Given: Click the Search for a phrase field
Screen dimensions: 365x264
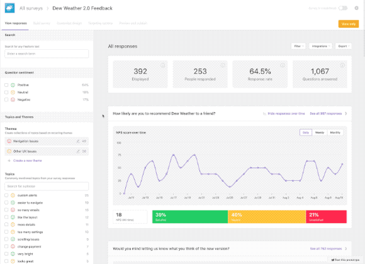Looking at the screenshot, I should click(x=47, y=186).
